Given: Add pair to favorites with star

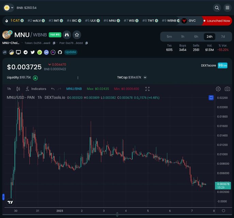Looking at the screenshot, I should pyautogui.click(x=77, y=35).
